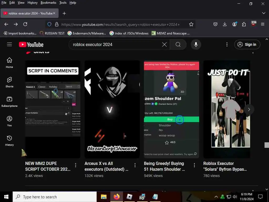Screen dimensions: 269x202
Task: Expand the list all tabs chevron
Action: (264, 13)
